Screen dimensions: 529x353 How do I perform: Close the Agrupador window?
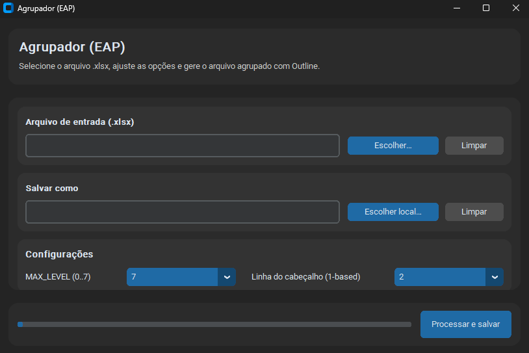516,8
